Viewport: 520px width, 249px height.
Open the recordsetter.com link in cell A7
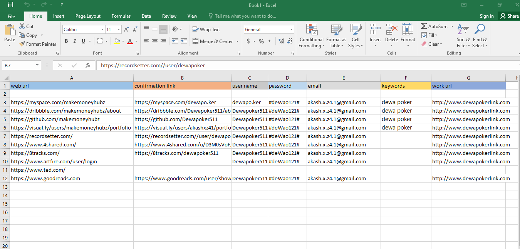tap(42, 136)
